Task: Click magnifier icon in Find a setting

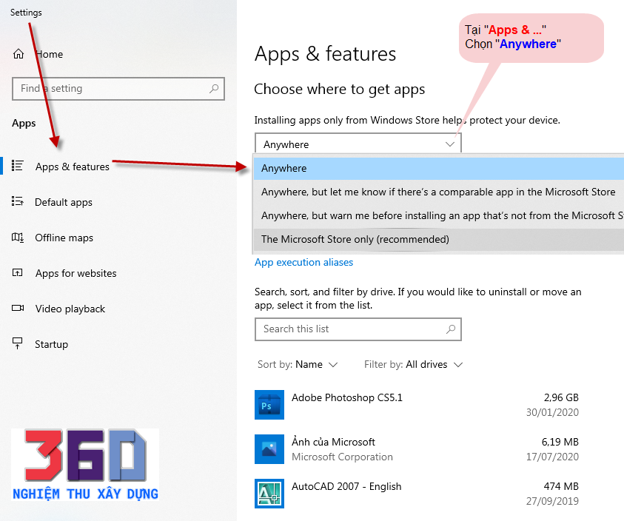Action: point(214,88)
